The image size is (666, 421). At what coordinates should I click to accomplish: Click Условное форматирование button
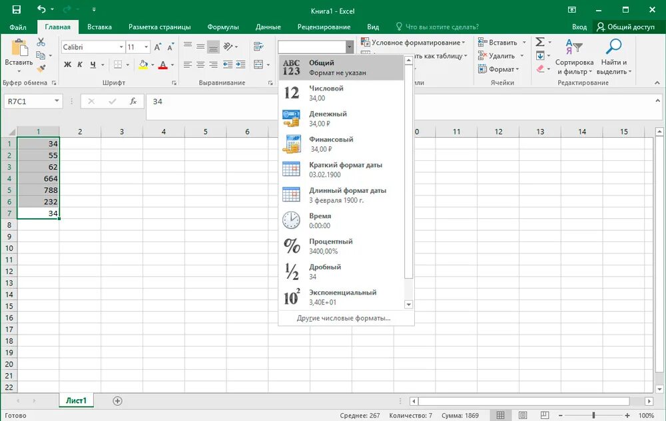(413, 43)
